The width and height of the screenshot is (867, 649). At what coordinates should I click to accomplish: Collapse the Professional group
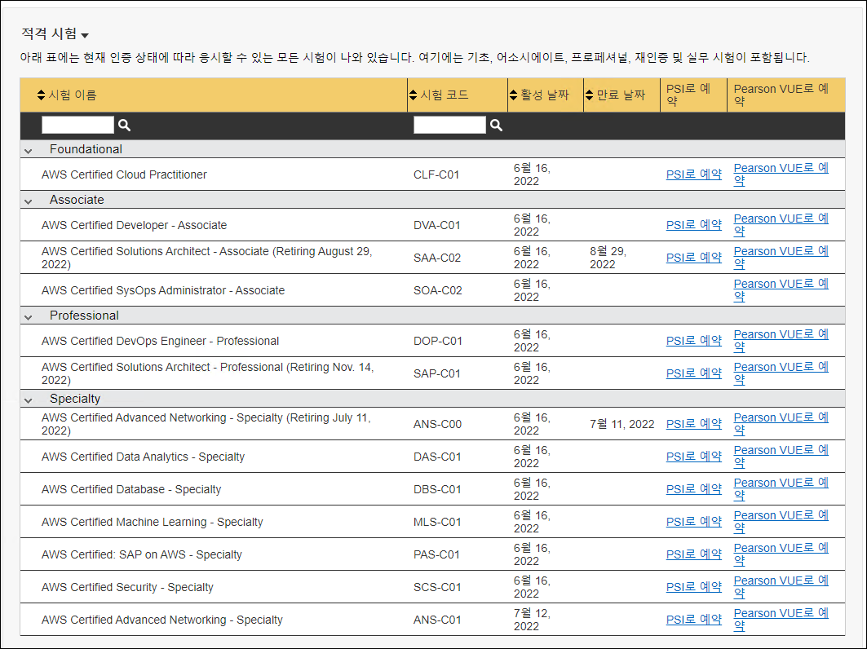pyautogui.click(x=29, y=317)
